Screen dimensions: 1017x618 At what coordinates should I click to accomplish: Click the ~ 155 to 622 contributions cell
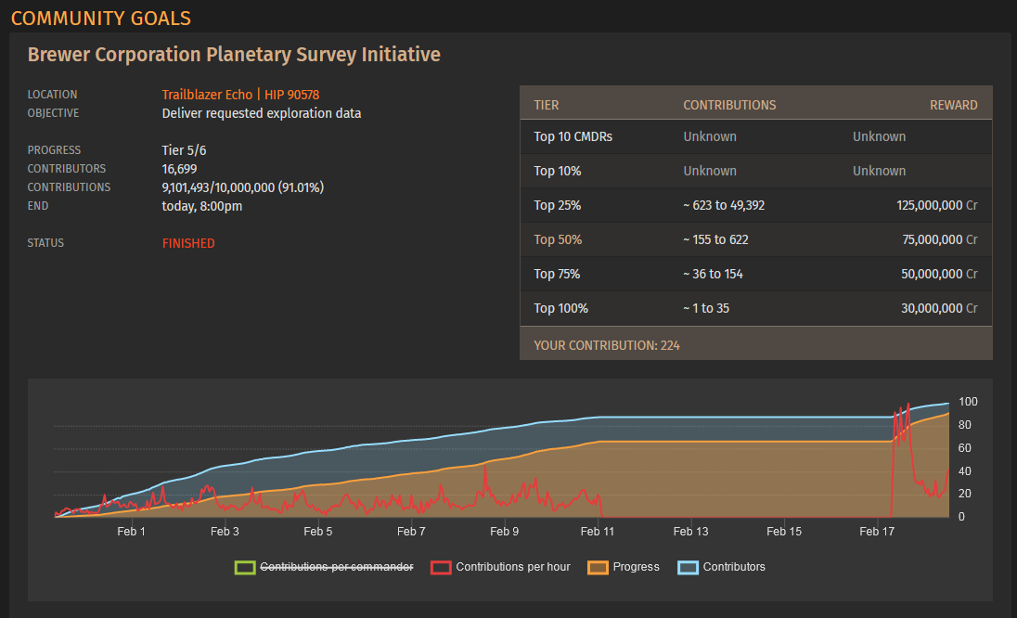tap(715, 240)
